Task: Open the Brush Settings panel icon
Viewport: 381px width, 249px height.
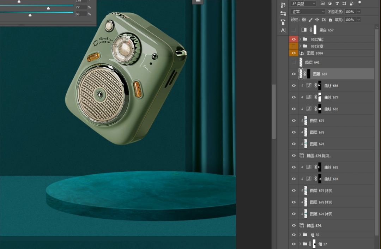Action: 283,13
